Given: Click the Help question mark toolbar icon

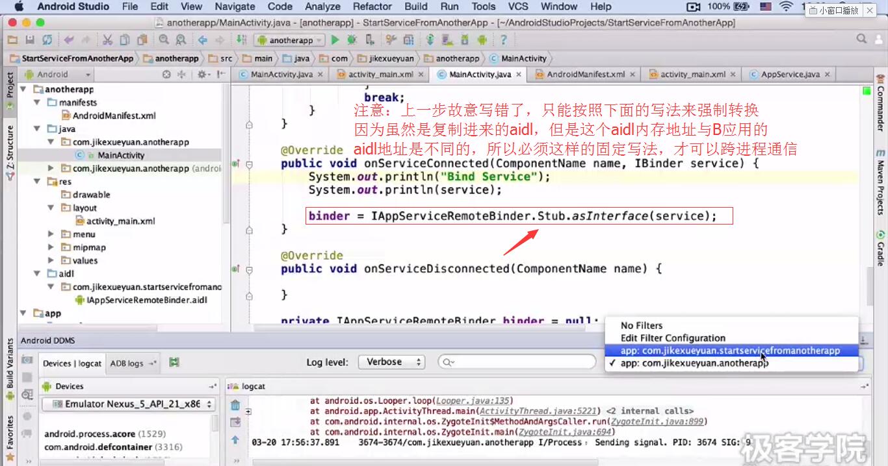Looking at the screenshot, I should pos(503,40).
